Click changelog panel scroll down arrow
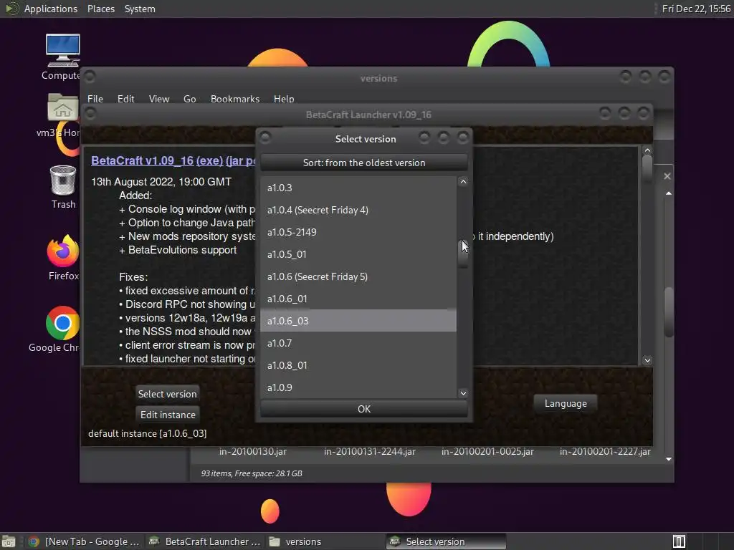The height and width of the screenshot is (550, 734). pos(647,360)
